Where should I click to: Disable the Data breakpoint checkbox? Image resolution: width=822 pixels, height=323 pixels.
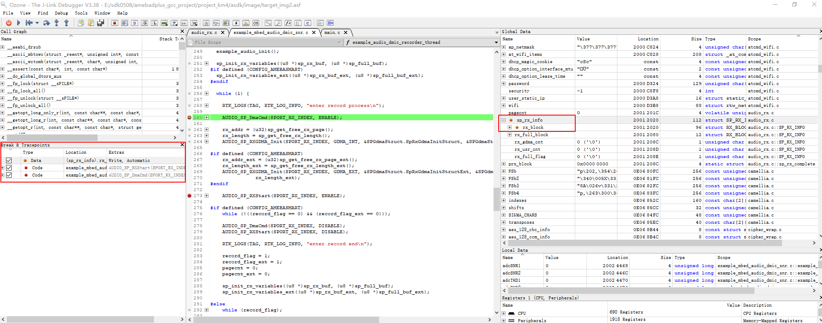(x=9, y=161)
